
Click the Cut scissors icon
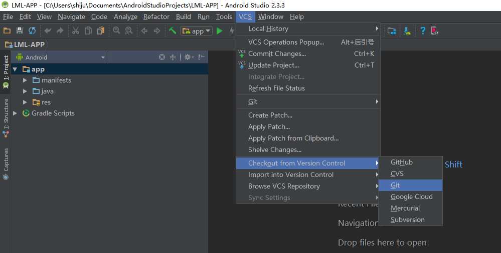point(75,30)
